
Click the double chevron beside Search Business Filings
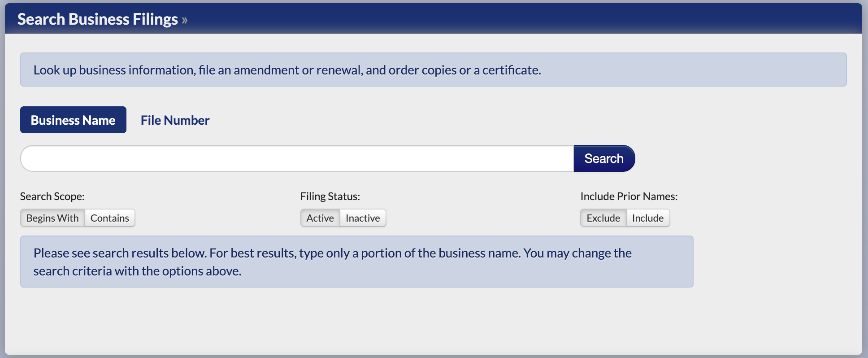tap(185, 20)
